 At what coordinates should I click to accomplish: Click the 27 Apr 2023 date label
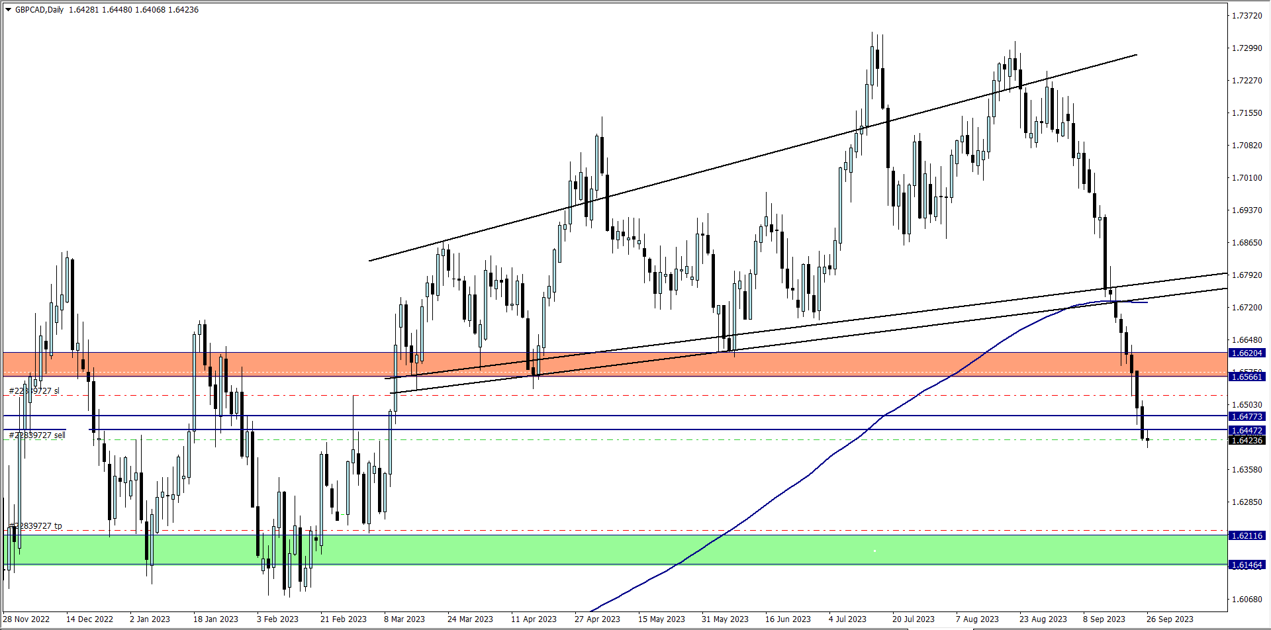(597, 619)
